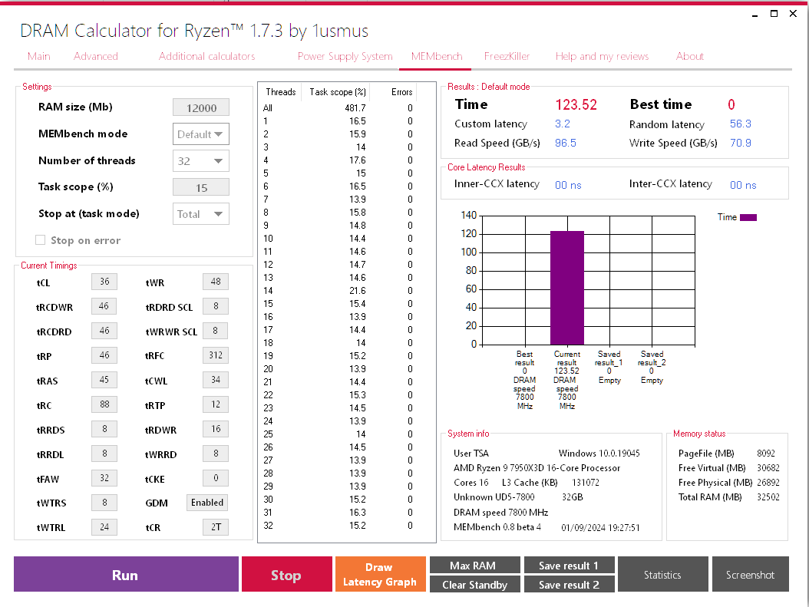This screenshot has height=607, width=809.
Task: Open Help and my reviews tab
Action: click(602, 56)
